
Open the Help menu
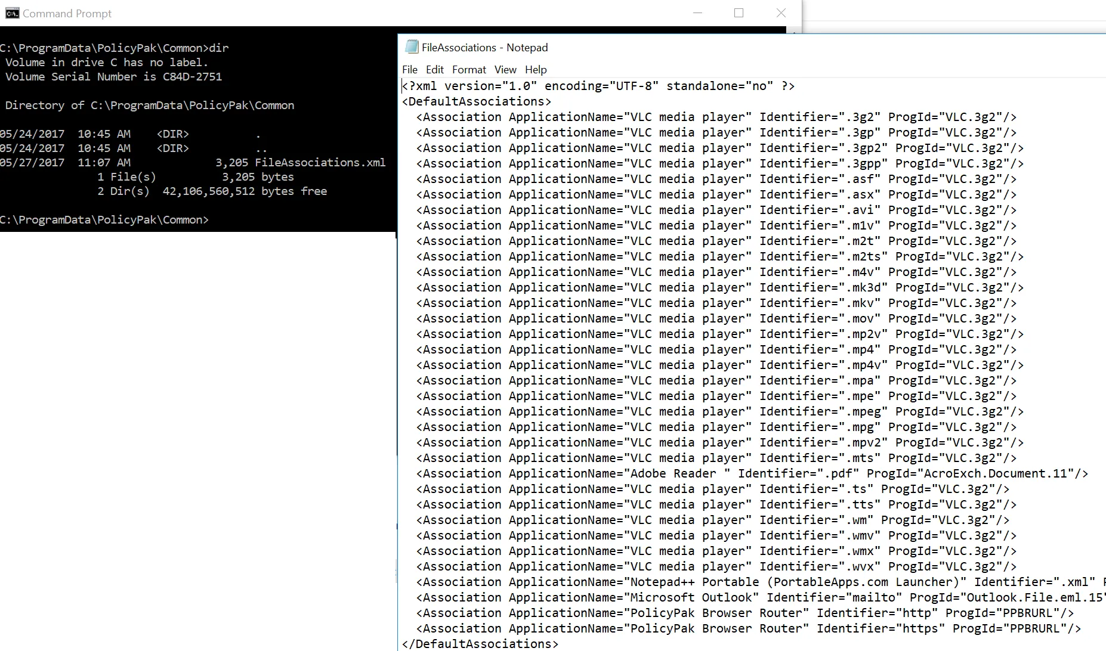pyautogui.click(x=535, y=69)
